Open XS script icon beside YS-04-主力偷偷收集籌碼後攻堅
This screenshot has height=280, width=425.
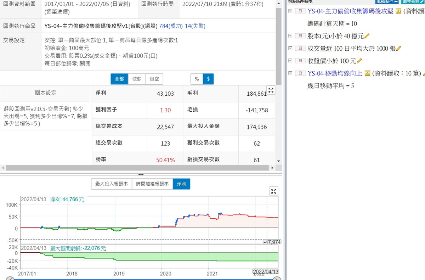click(x=398, y=11)
